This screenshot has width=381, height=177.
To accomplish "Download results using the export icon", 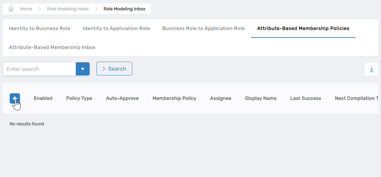I will [371, 69].
